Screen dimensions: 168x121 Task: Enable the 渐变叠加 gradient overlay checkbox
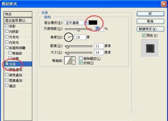(x=7, y=75)
